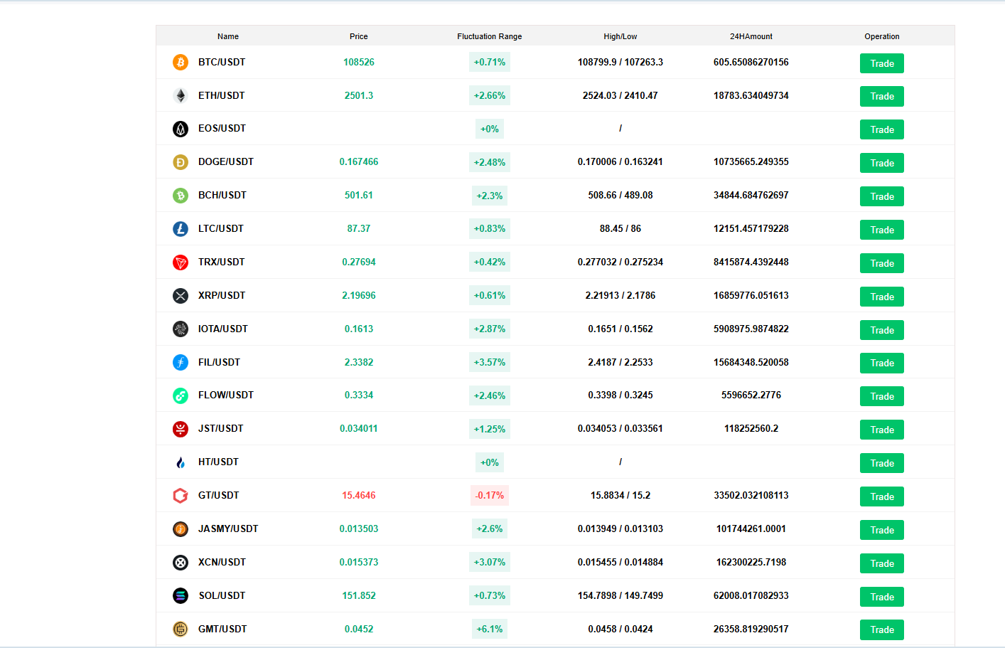The height and width of the screenshot is (648, 1005).
Task: Select ETH price 2501.3
Action: point(359,95)
